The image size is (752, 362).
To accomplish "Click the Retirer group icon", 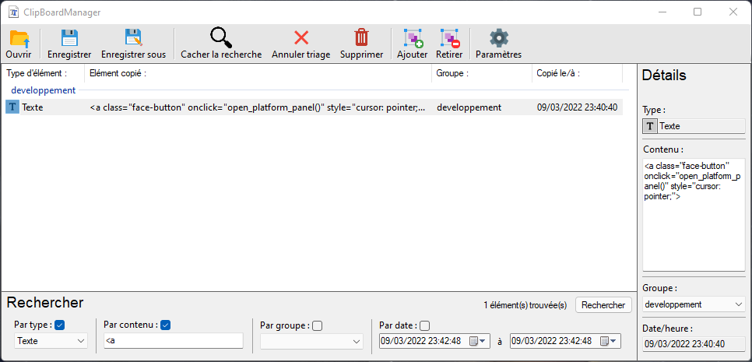I will click(x=449, y=39).
